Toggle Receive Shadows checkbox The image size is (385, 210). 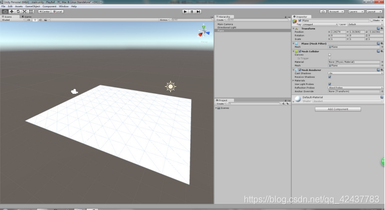click(x=329, y=77)
